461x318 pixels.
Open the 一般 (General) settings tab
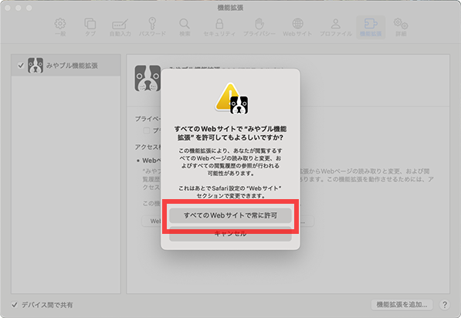point(60,27)
